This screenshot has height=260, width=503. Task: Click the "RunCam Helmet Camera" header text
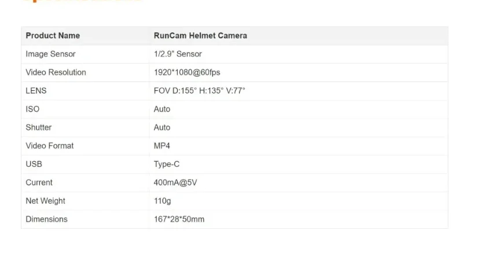tap(200, 36)
